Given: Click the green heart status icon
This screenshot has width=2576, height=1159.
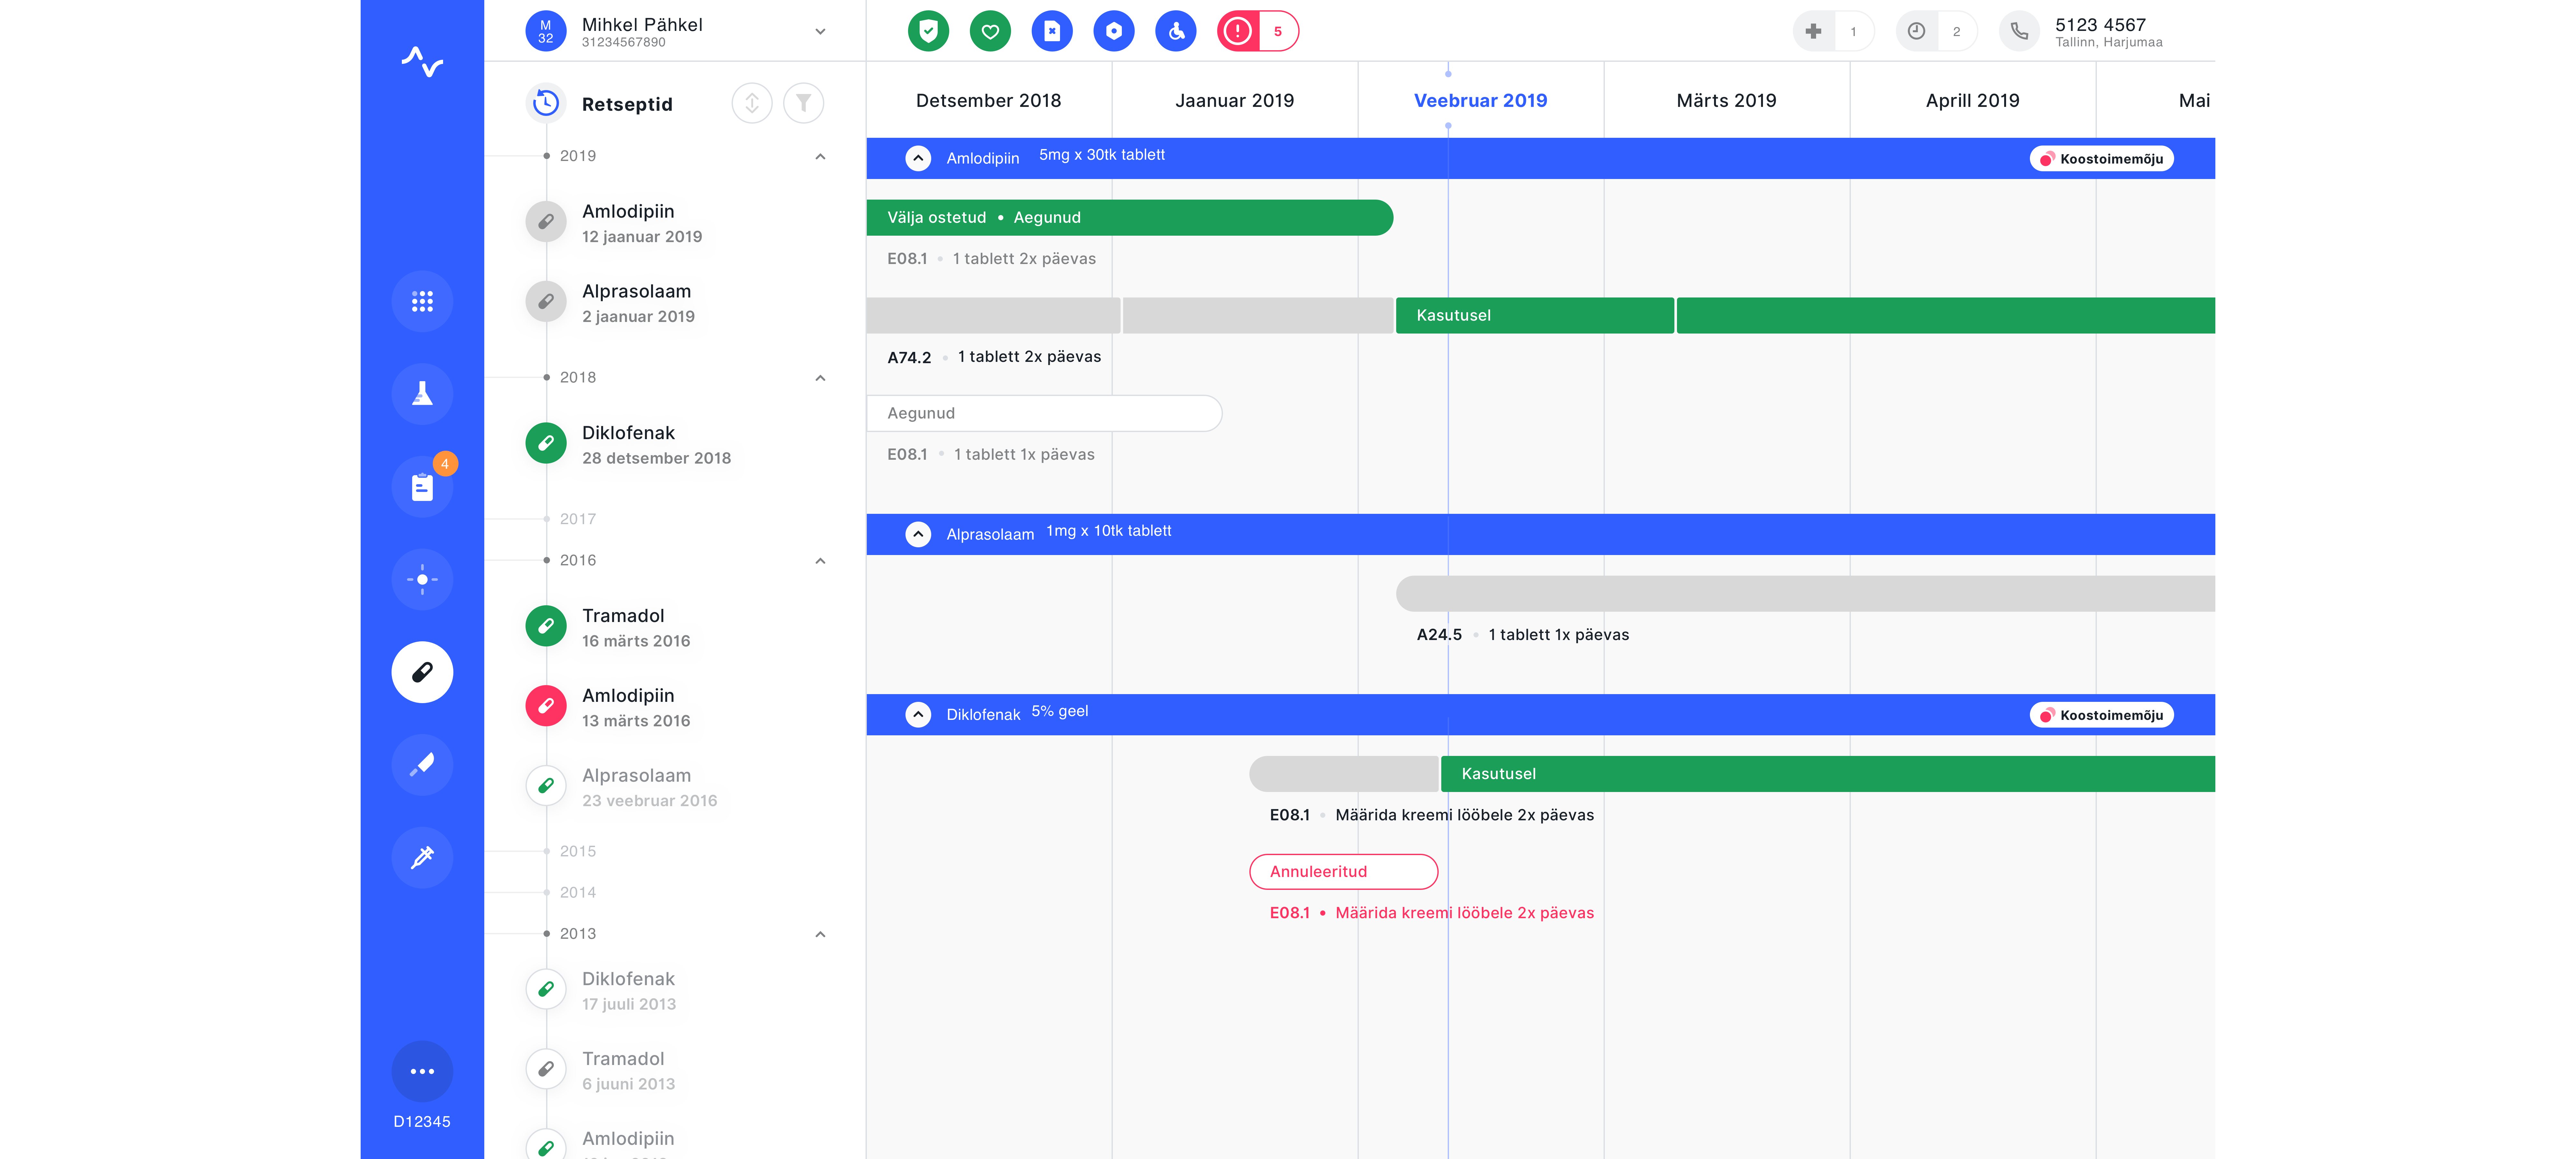Looking at the screenshot, I should [990, 31].
